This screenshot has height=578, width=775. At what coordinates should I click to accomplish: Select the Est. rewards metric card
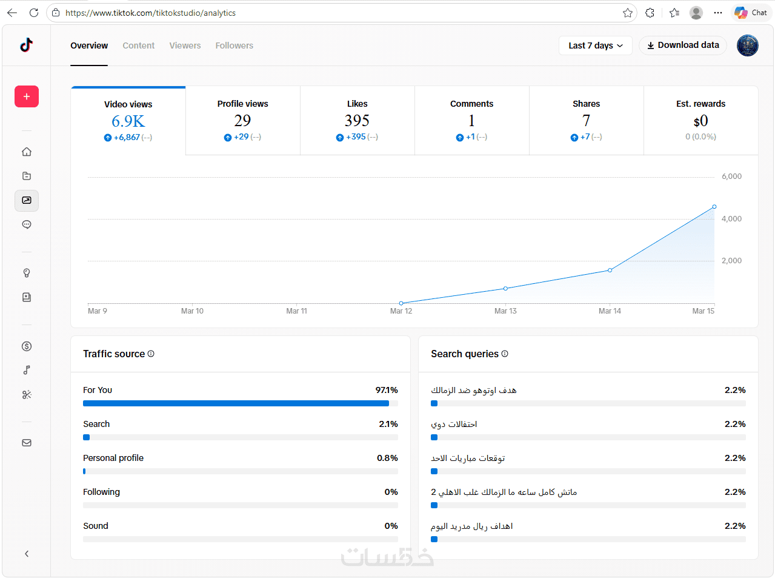tap(701, 121)
